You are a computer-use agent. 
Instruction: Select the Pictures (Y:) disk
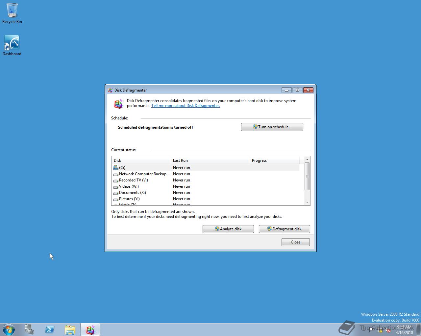(206, 199)
